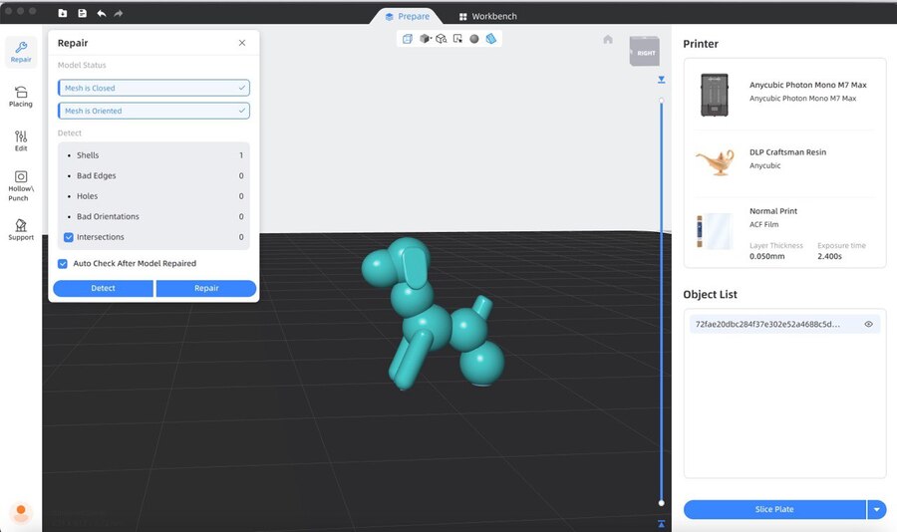Hide the object using eye icon
Viewport: 897px width, 532px height.
click(868, 324)
